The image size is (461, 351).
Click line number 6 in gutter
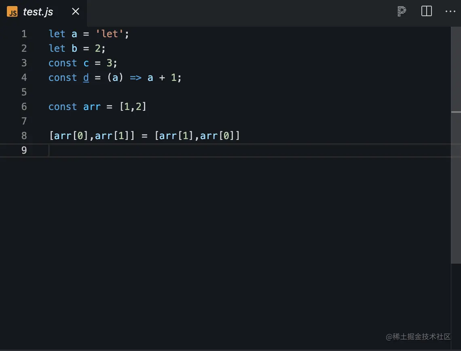click(24, 106)
